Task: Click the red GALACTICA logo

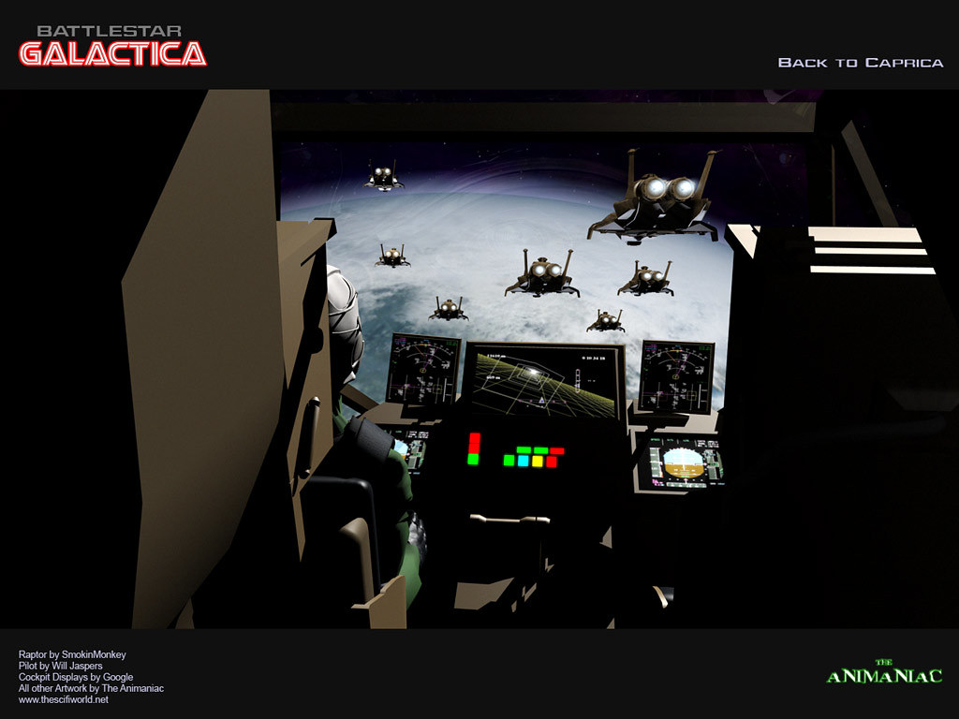Action: coord(112,53)
